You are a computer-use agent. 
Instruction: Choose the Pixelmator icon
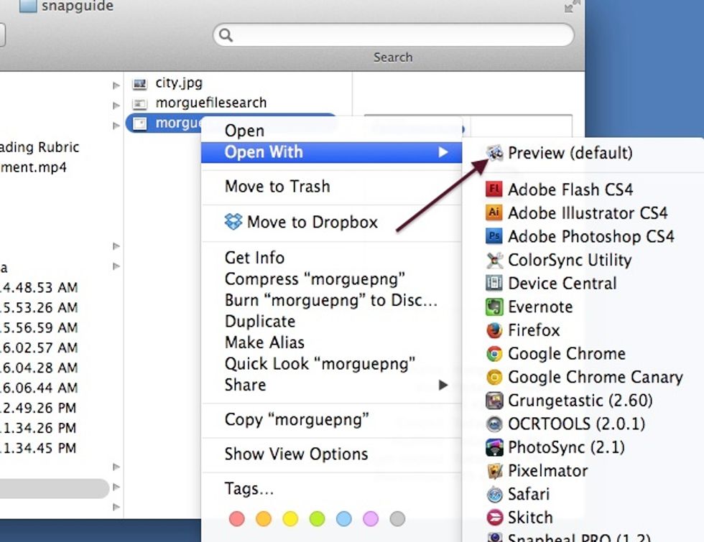tap(494, 471)
